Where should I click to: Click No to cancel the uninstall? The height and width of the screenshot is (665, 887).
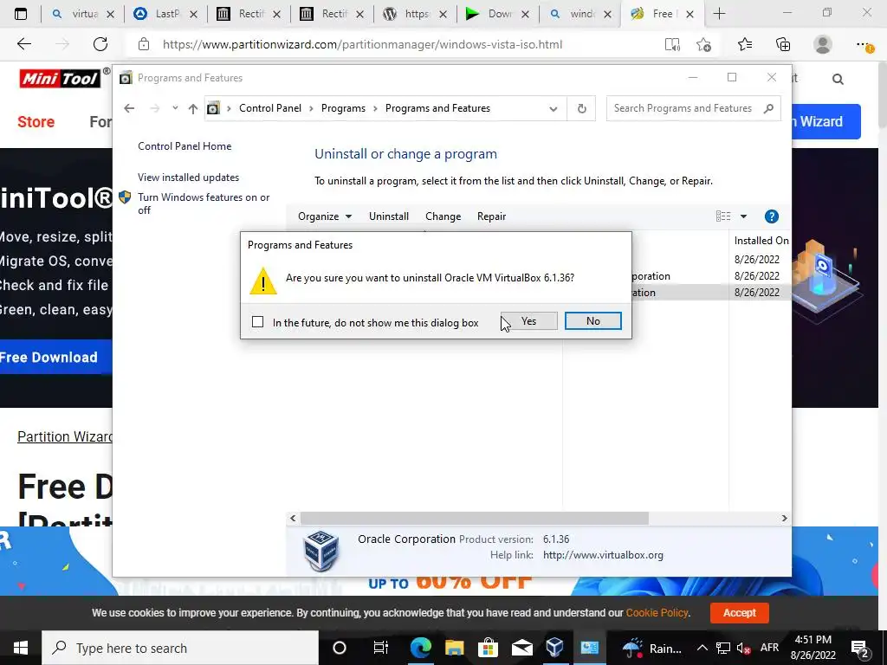pos(592,321)
